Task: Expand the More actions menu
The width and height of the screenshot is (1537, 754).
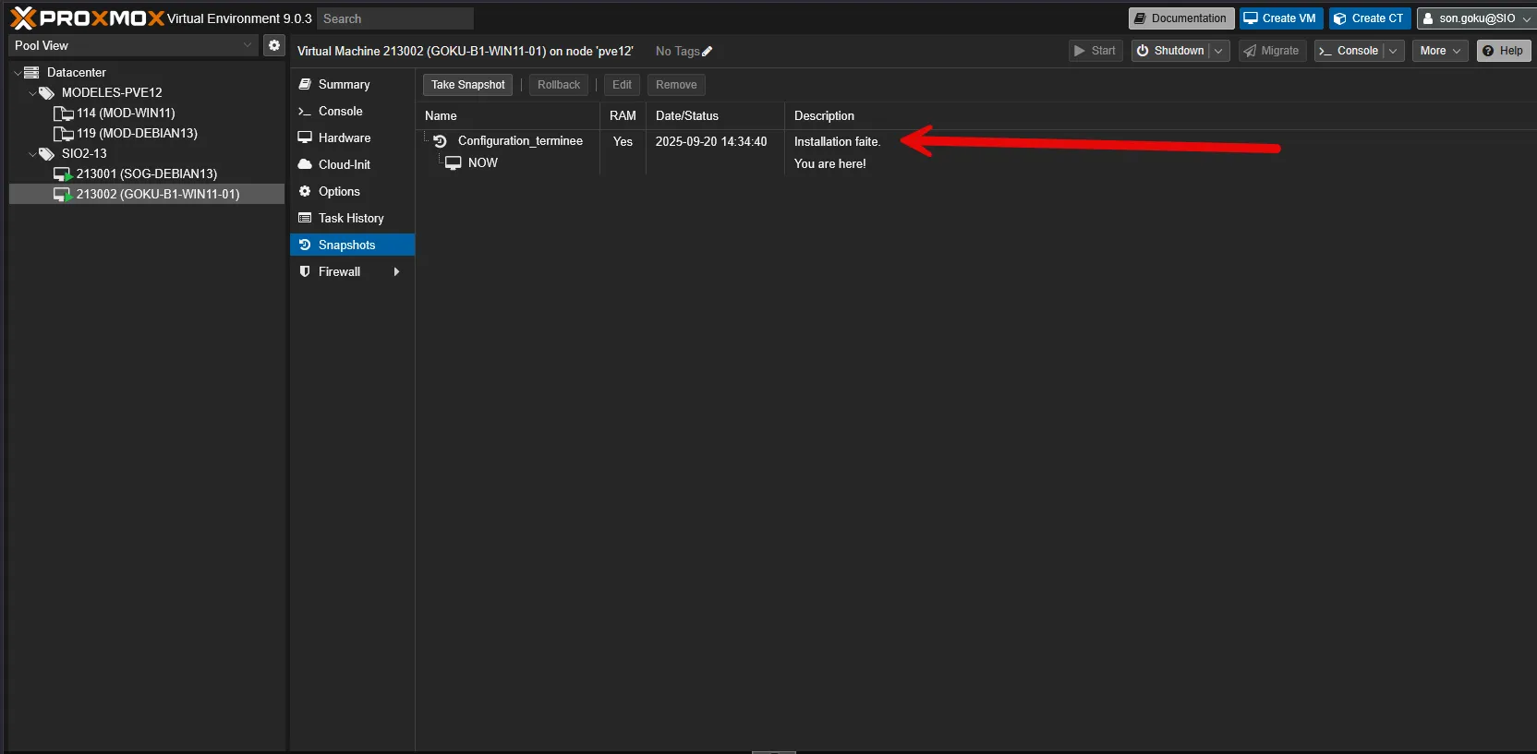Action: point(1439,51)
